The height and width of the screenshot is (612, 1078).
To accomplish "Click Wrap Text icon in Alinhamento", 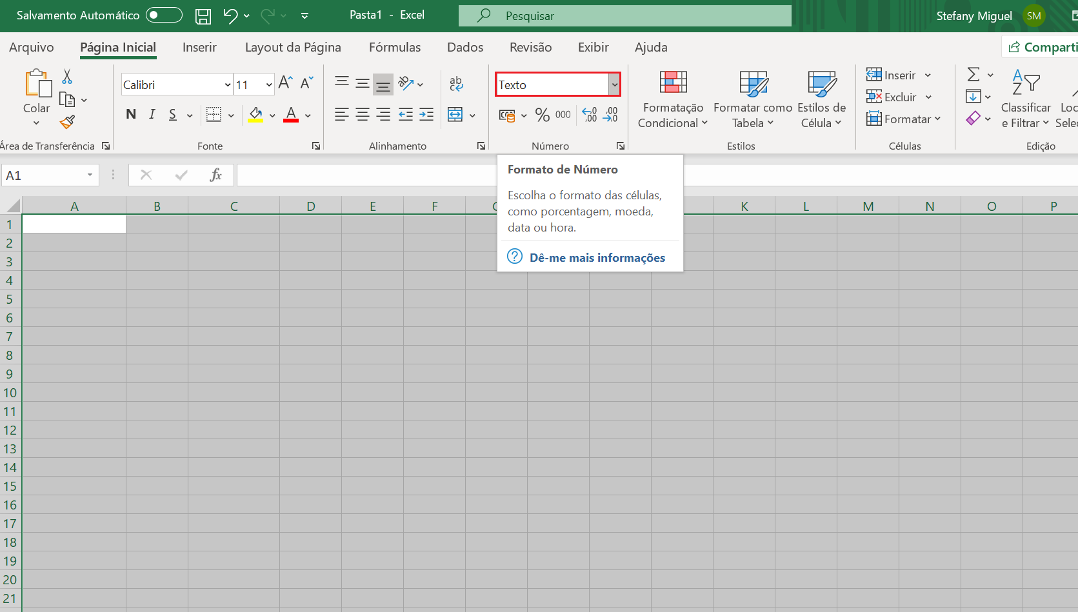I will [456, 83].
